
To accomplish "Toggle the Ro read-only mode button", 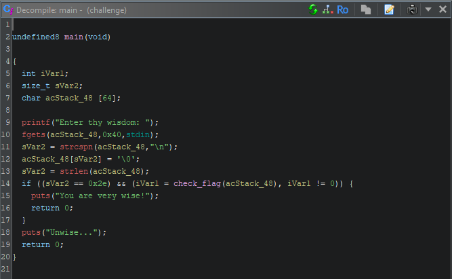I will pos(343,10).
